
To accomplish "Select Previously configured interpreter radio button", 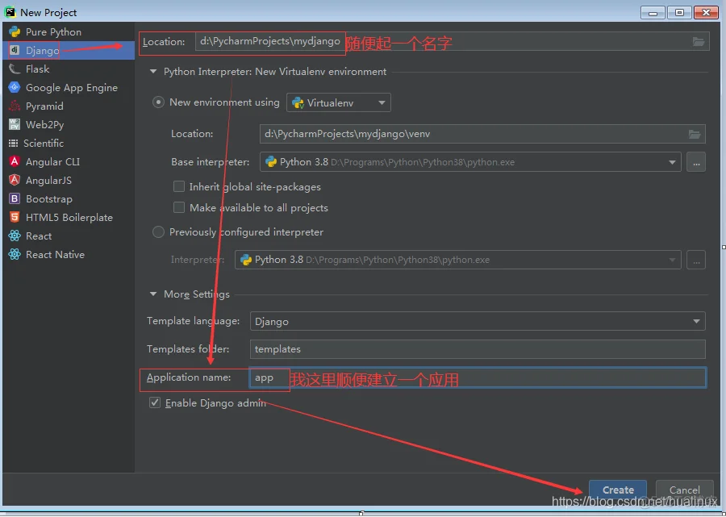I will pyautogui.click(x=158, y=232).
